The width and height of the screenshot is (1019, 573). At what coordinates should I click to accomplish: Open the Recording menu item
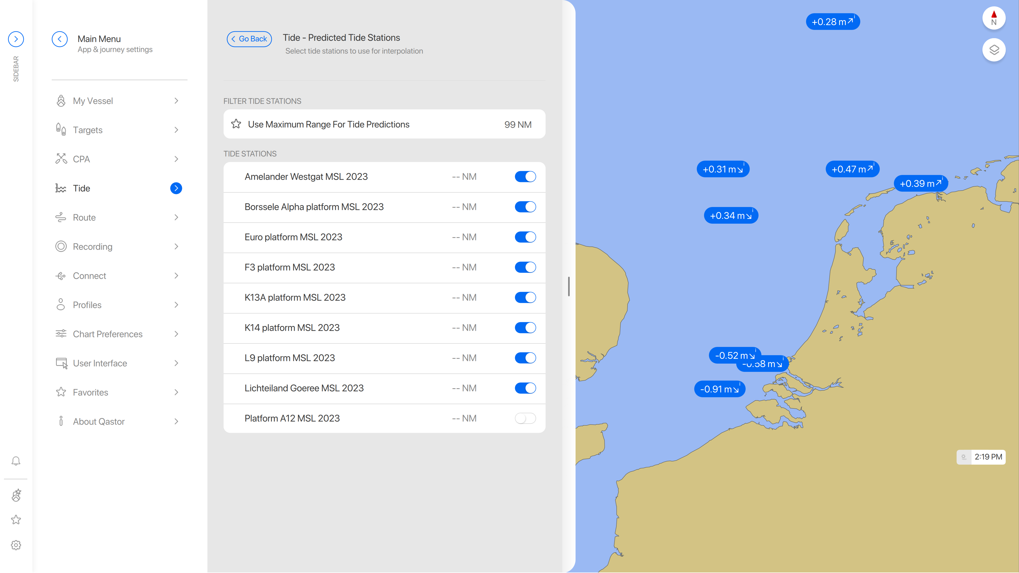tap(93, 246)
